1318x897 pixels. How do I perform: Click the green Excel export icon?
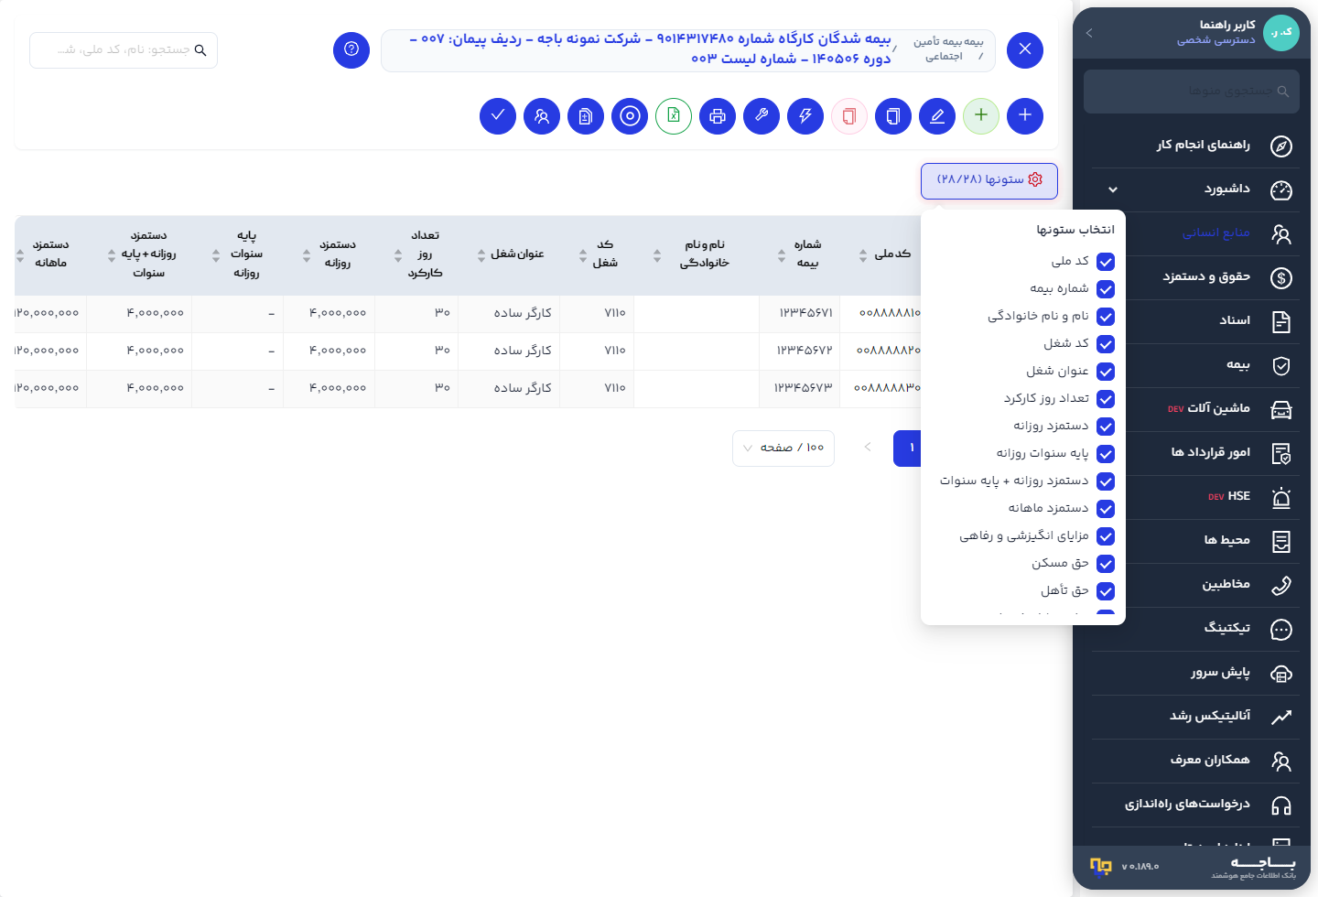[674, 115]
